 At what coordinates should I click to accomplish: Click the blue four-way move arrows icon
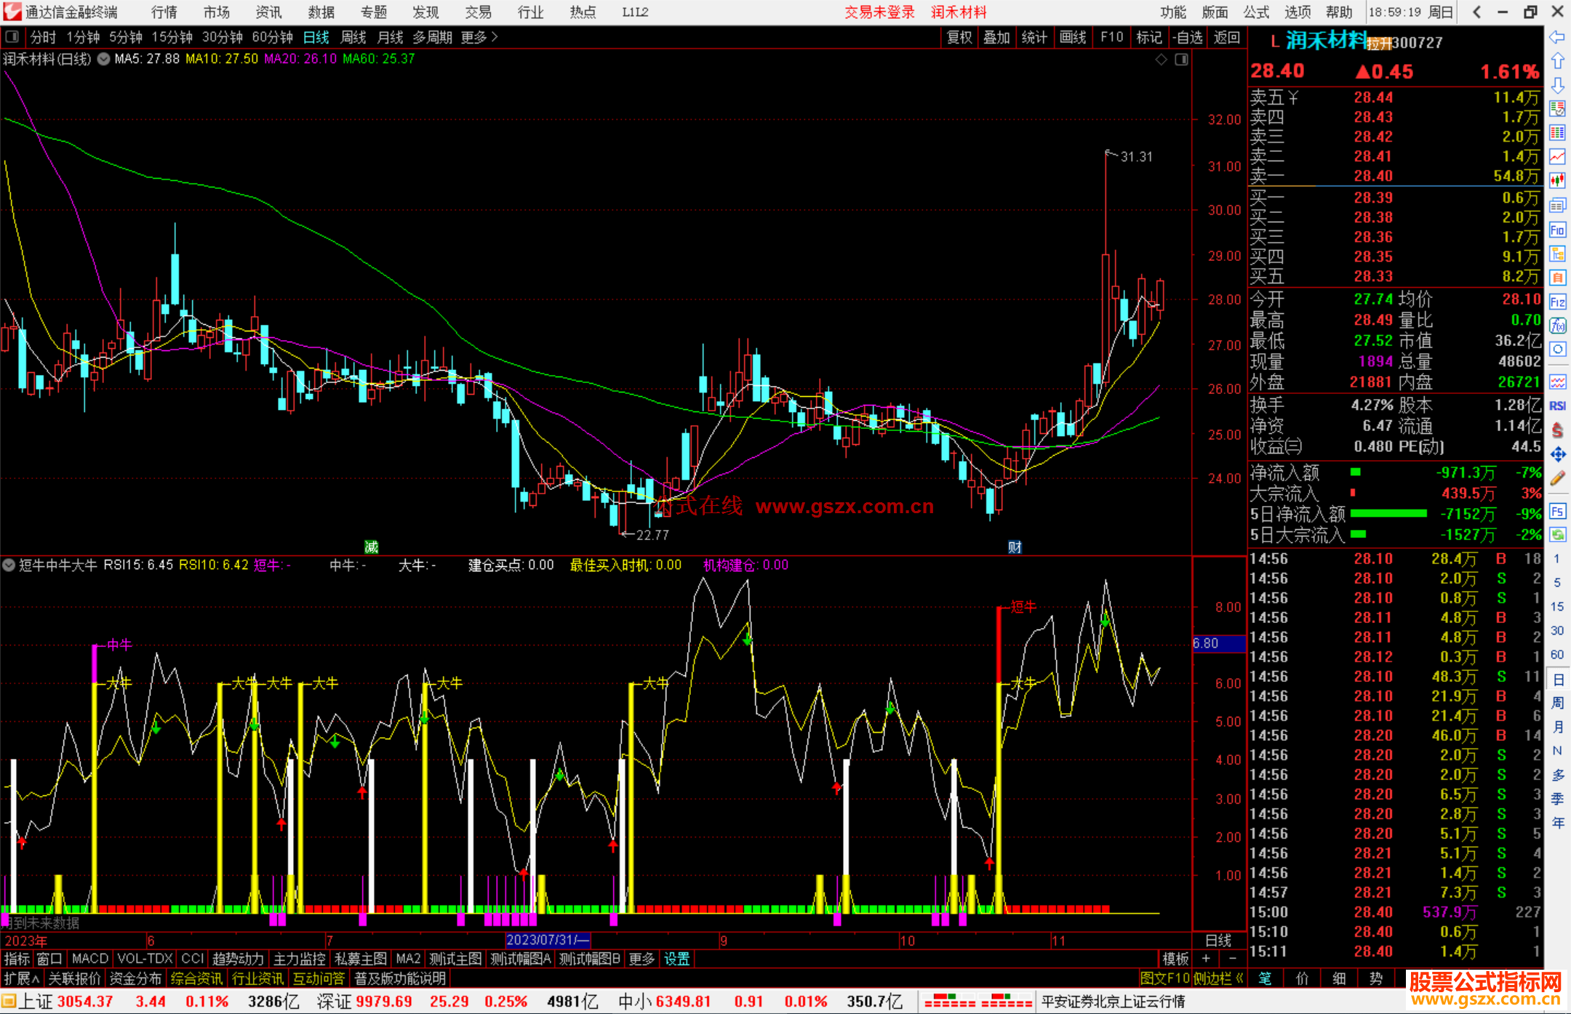pyautogui.click(x=1557, y=454)
